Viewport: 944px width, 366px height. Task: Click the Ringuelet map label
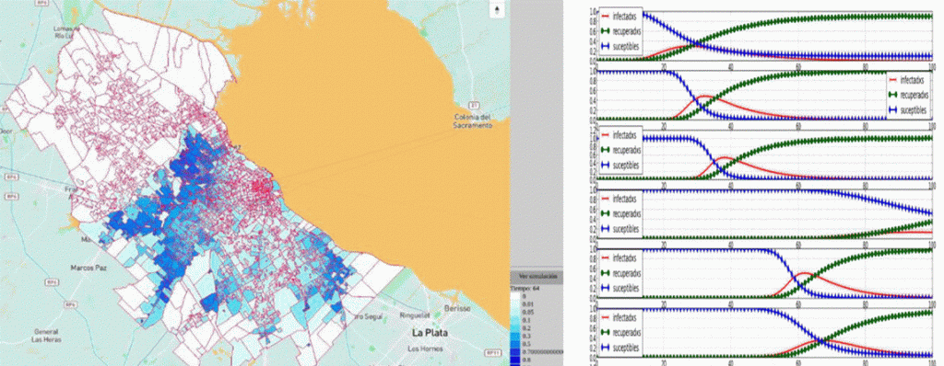point(416,315)
